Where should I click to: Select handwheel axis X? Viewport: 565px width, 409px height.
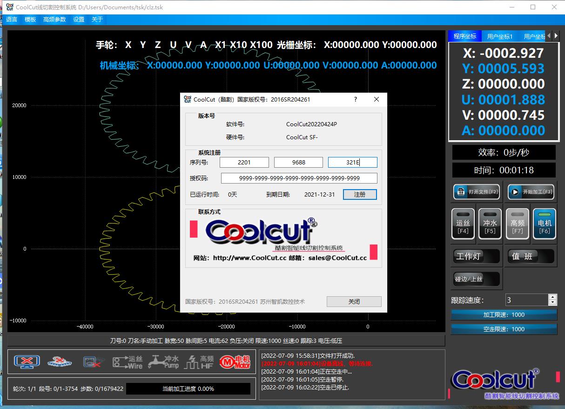pyautogui.click(x=128, y=45)
